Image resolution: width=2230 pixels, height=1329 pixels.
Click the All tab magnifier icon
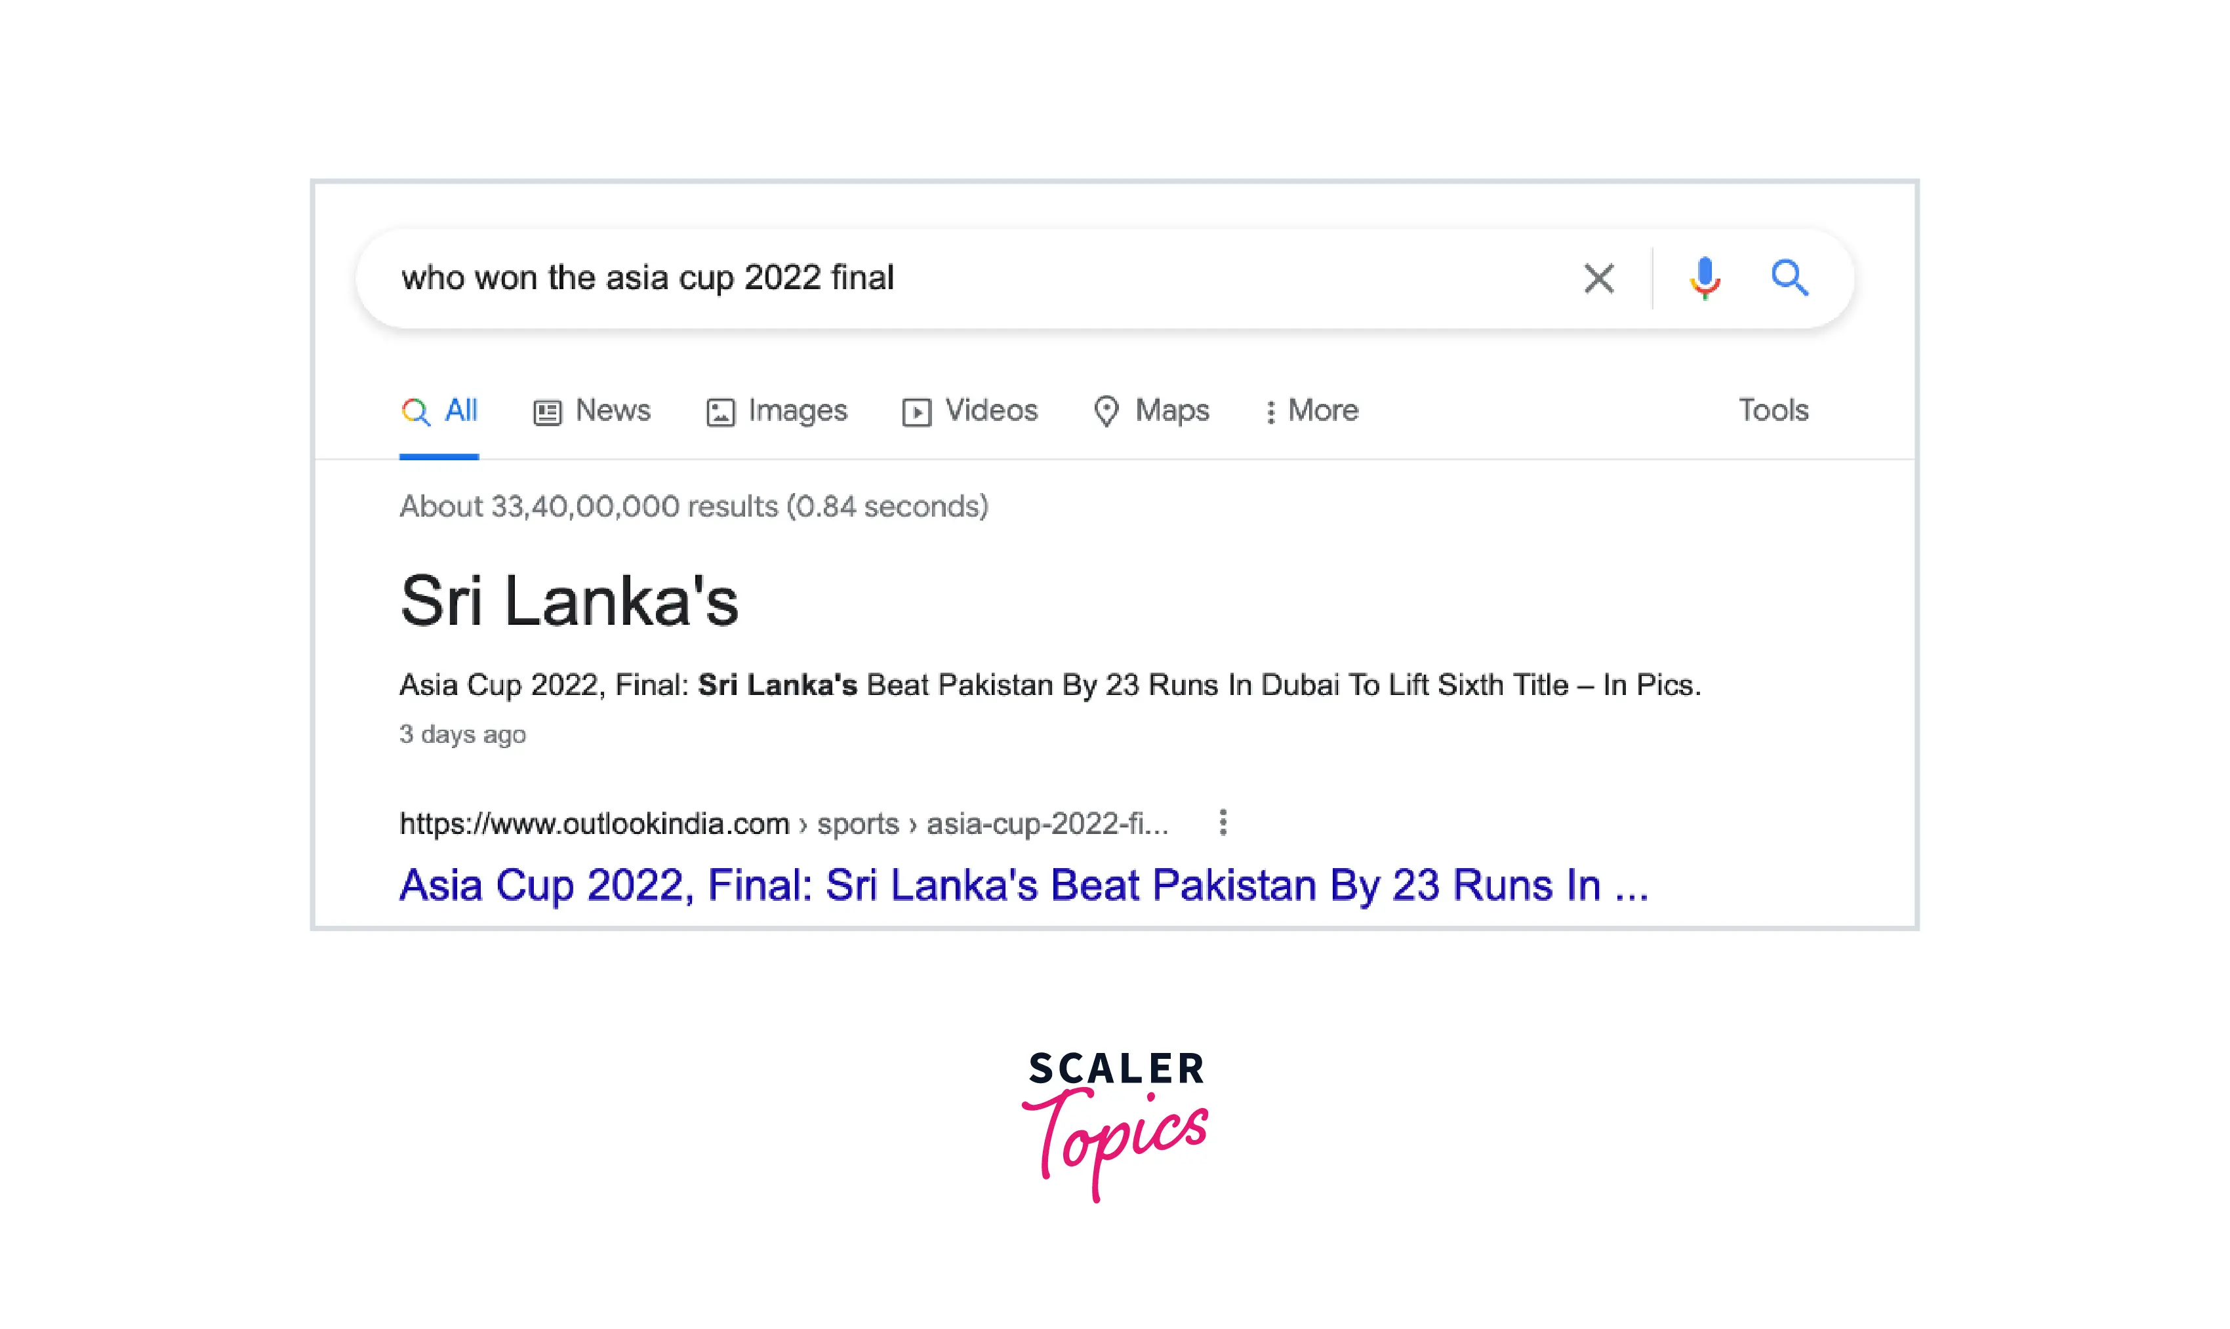coord(415,412)
